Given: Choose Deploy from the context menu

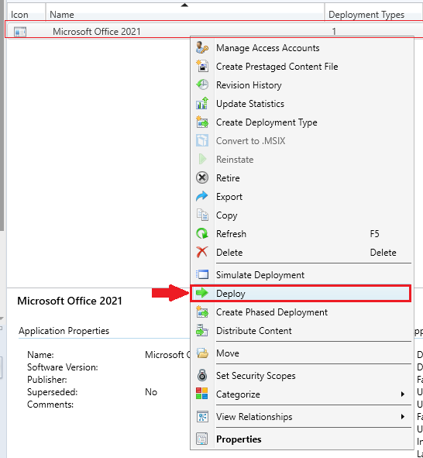Looking at the screenshot, I should coord(301,293).
